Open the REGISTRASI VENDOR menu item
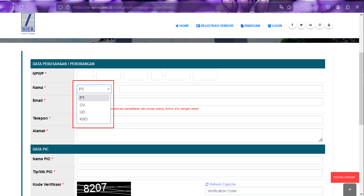Image resolution: width=364 pixels, height=196 pixels. point(215,26)
